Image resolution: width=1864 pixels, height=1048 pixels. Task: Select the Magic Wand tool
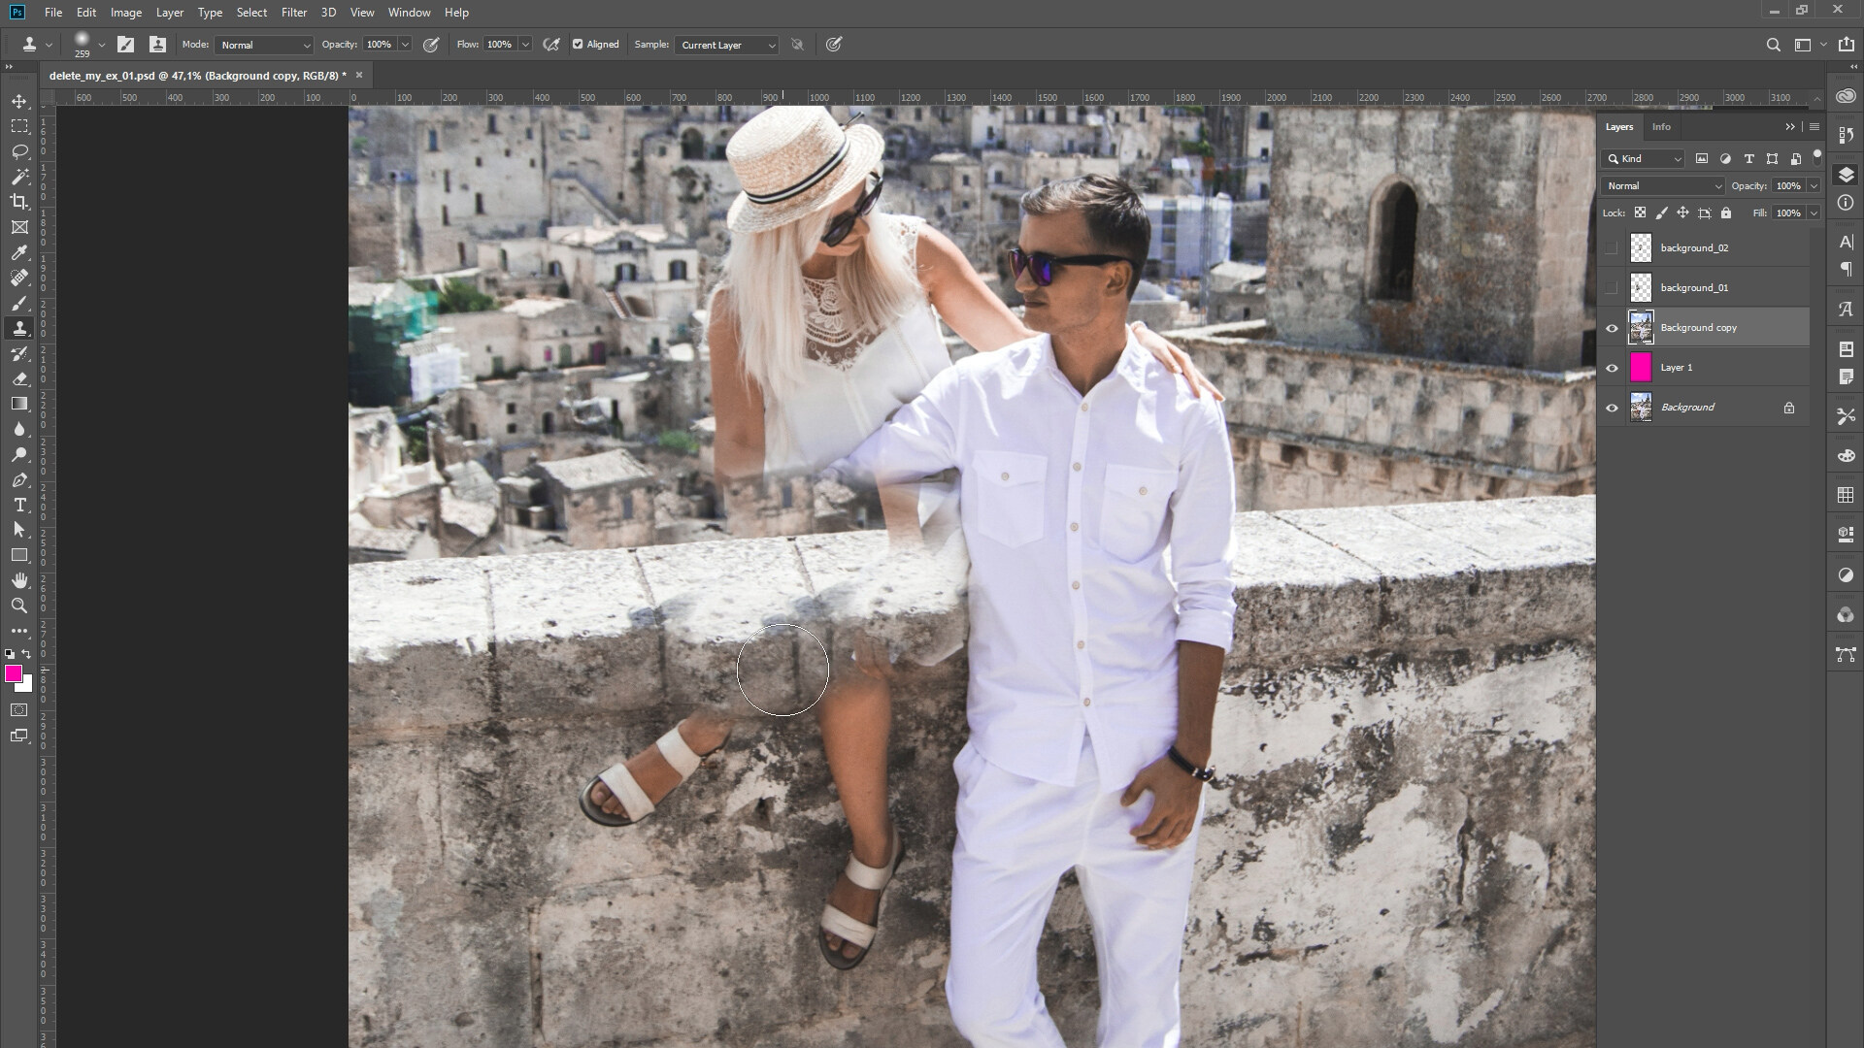point(19,177)
